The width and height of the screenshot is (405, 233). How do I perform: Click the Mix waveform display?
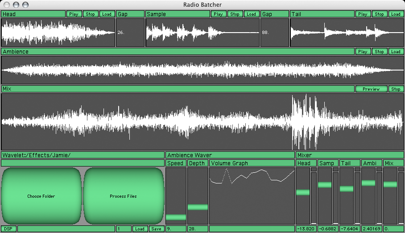coord(202,122)
